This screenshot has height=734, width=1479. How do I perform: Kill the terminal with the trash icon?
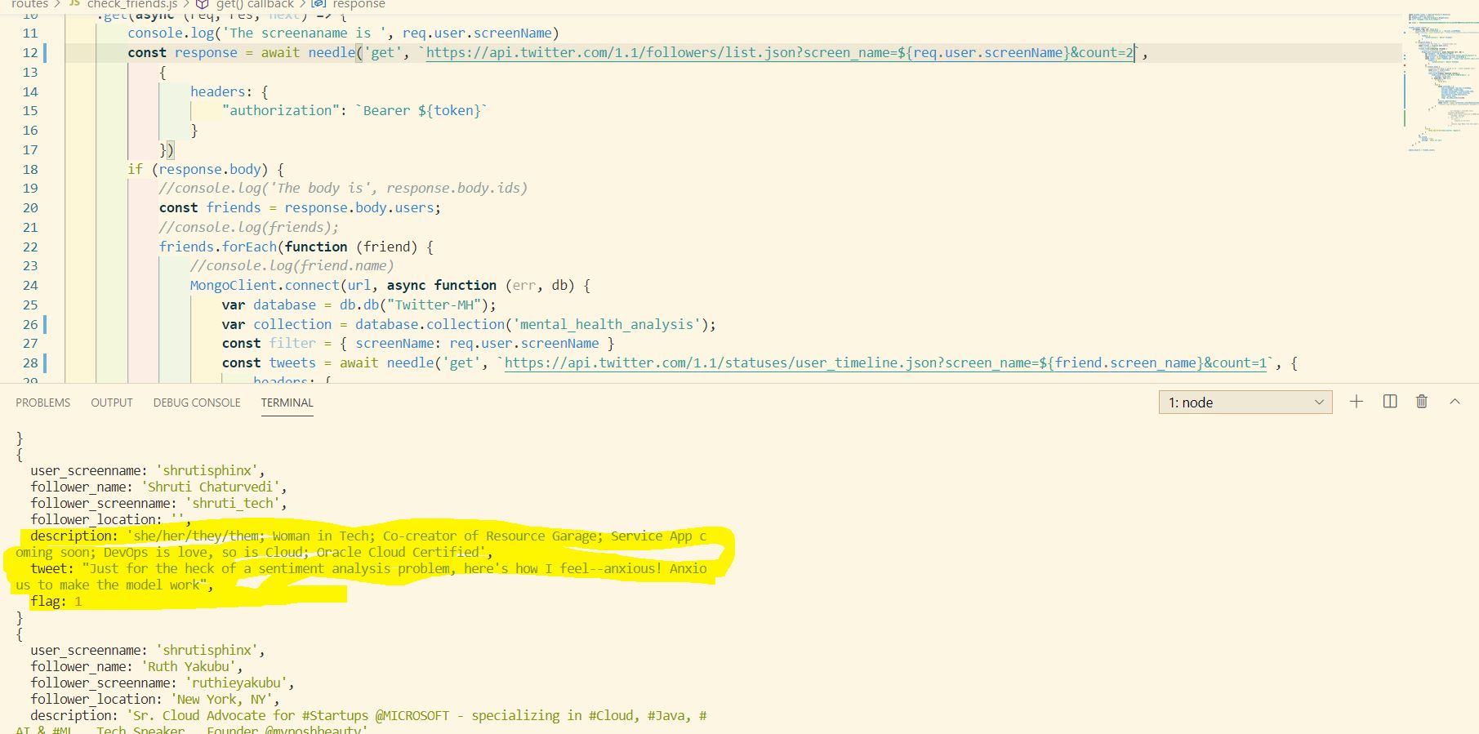point(1422,402)
